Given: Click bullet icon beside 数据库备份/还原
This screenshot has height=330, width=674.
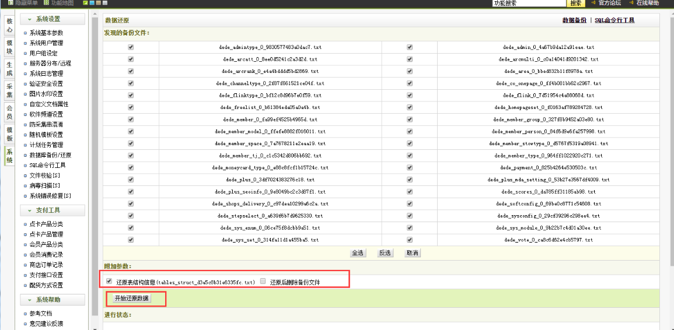Looking at the screenshot, I should 25,156.
